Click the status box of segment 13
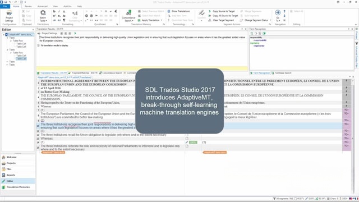 click(187, 139)
